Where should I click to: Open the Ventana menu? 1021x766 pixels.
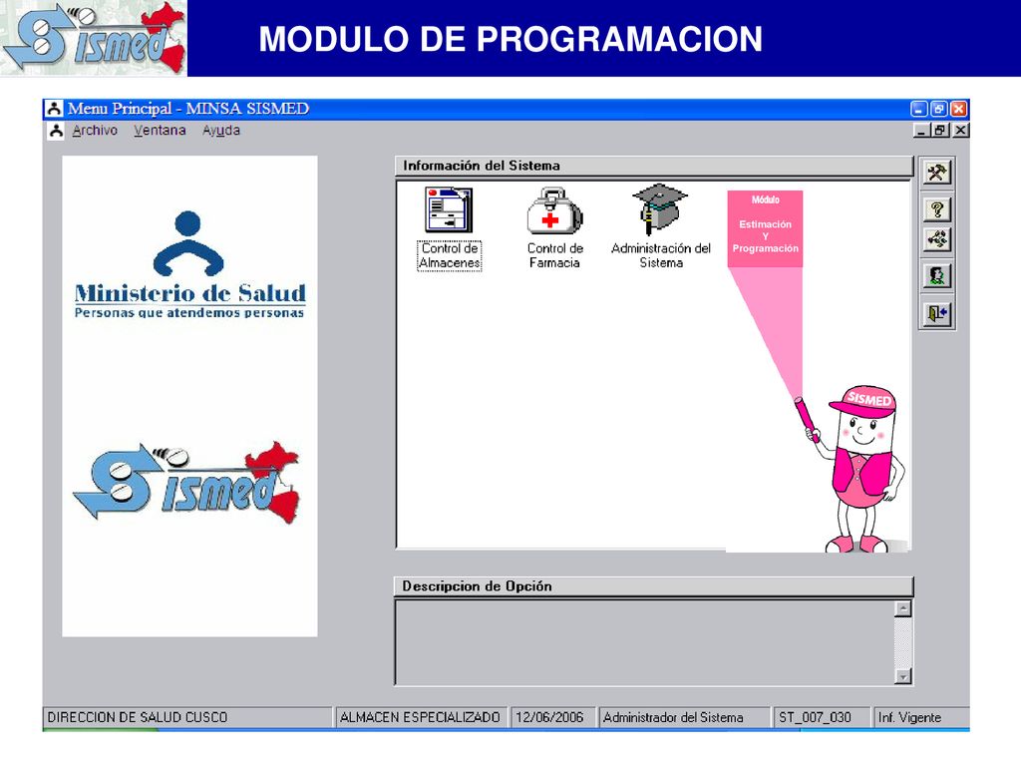(161, 131)
